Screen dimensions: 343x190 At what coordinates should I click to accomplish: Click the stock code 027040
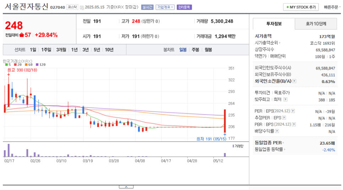pyautogui.click(x=58, y=8)
